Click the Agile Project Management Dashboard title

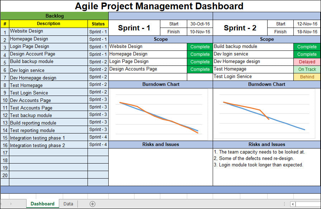coord(160,6)
